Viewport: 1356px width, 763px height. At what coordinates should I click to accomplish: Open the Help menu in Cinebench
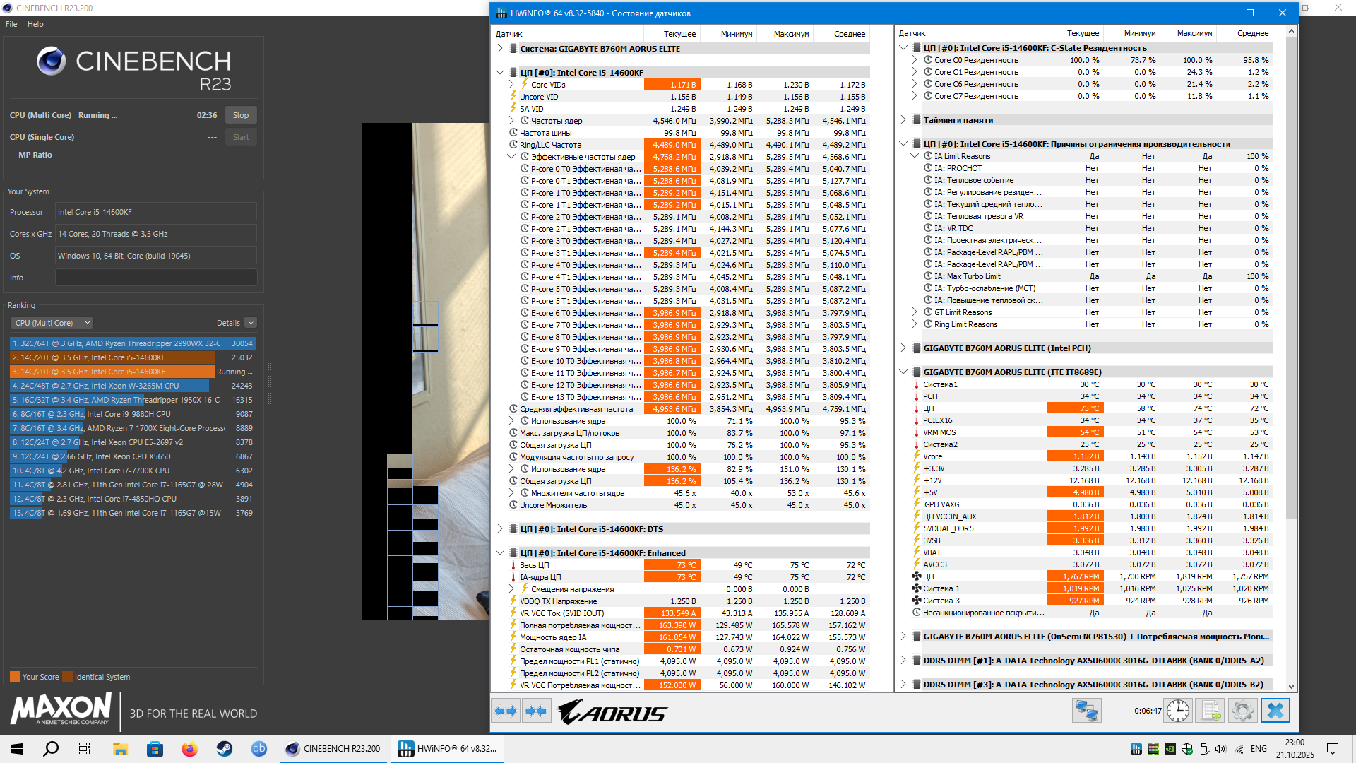click(x=35, y=24)
